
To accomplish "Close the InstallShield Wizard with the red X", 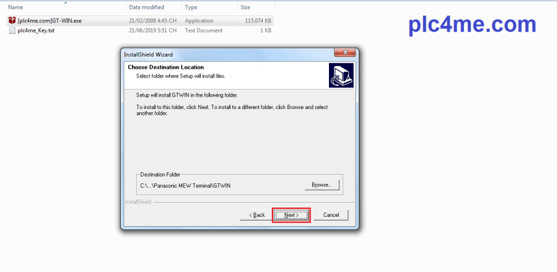I will [345, 53].
